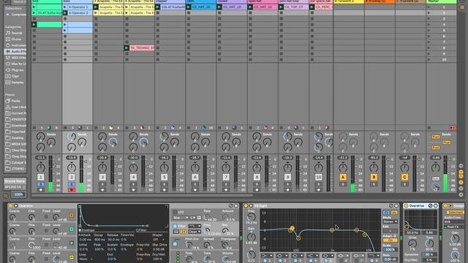The width and height of the screenshot is (468, 263).
Task: Launch the 4-Operator 1 clip
Action: coord(65,7)
